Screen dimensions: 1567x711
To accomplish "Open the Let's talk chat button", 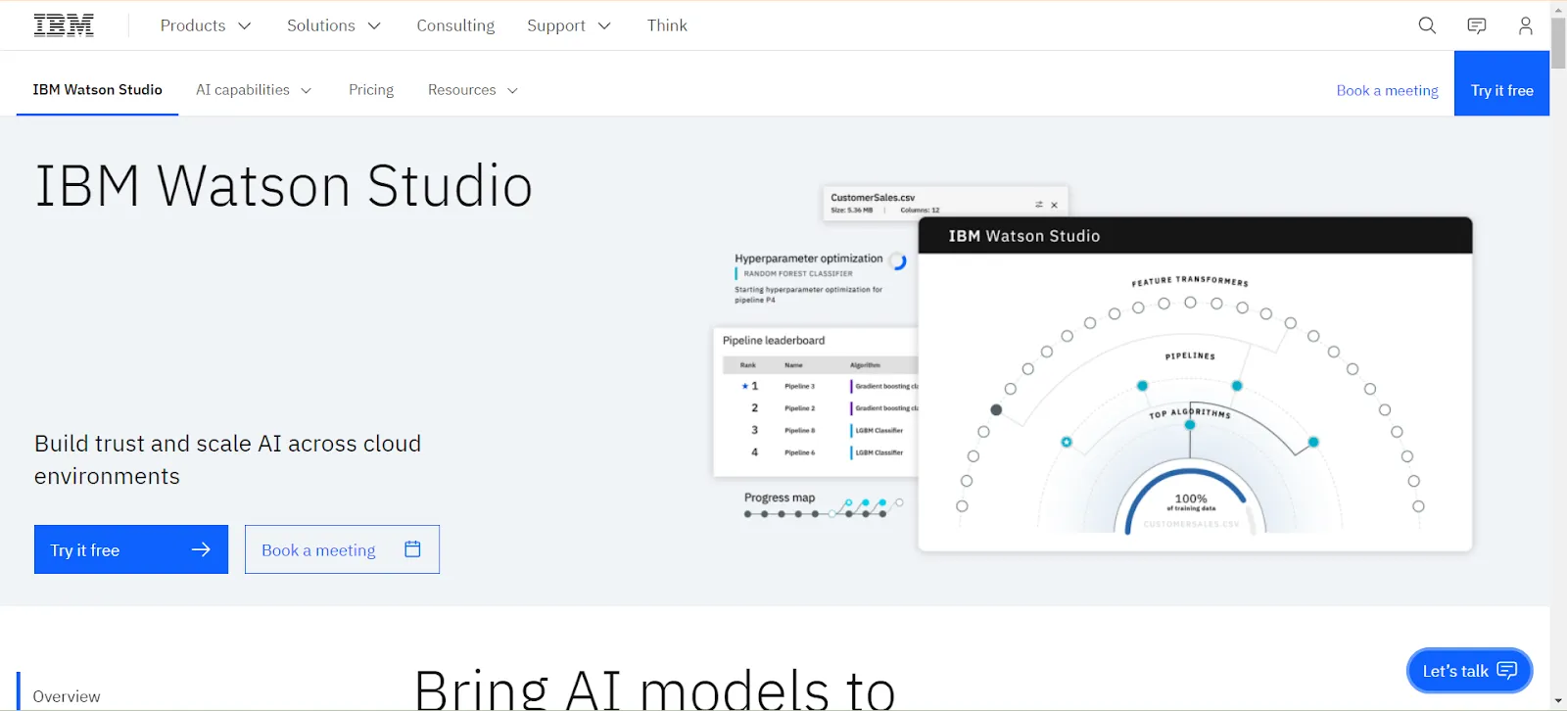I will pos(1469,671).
